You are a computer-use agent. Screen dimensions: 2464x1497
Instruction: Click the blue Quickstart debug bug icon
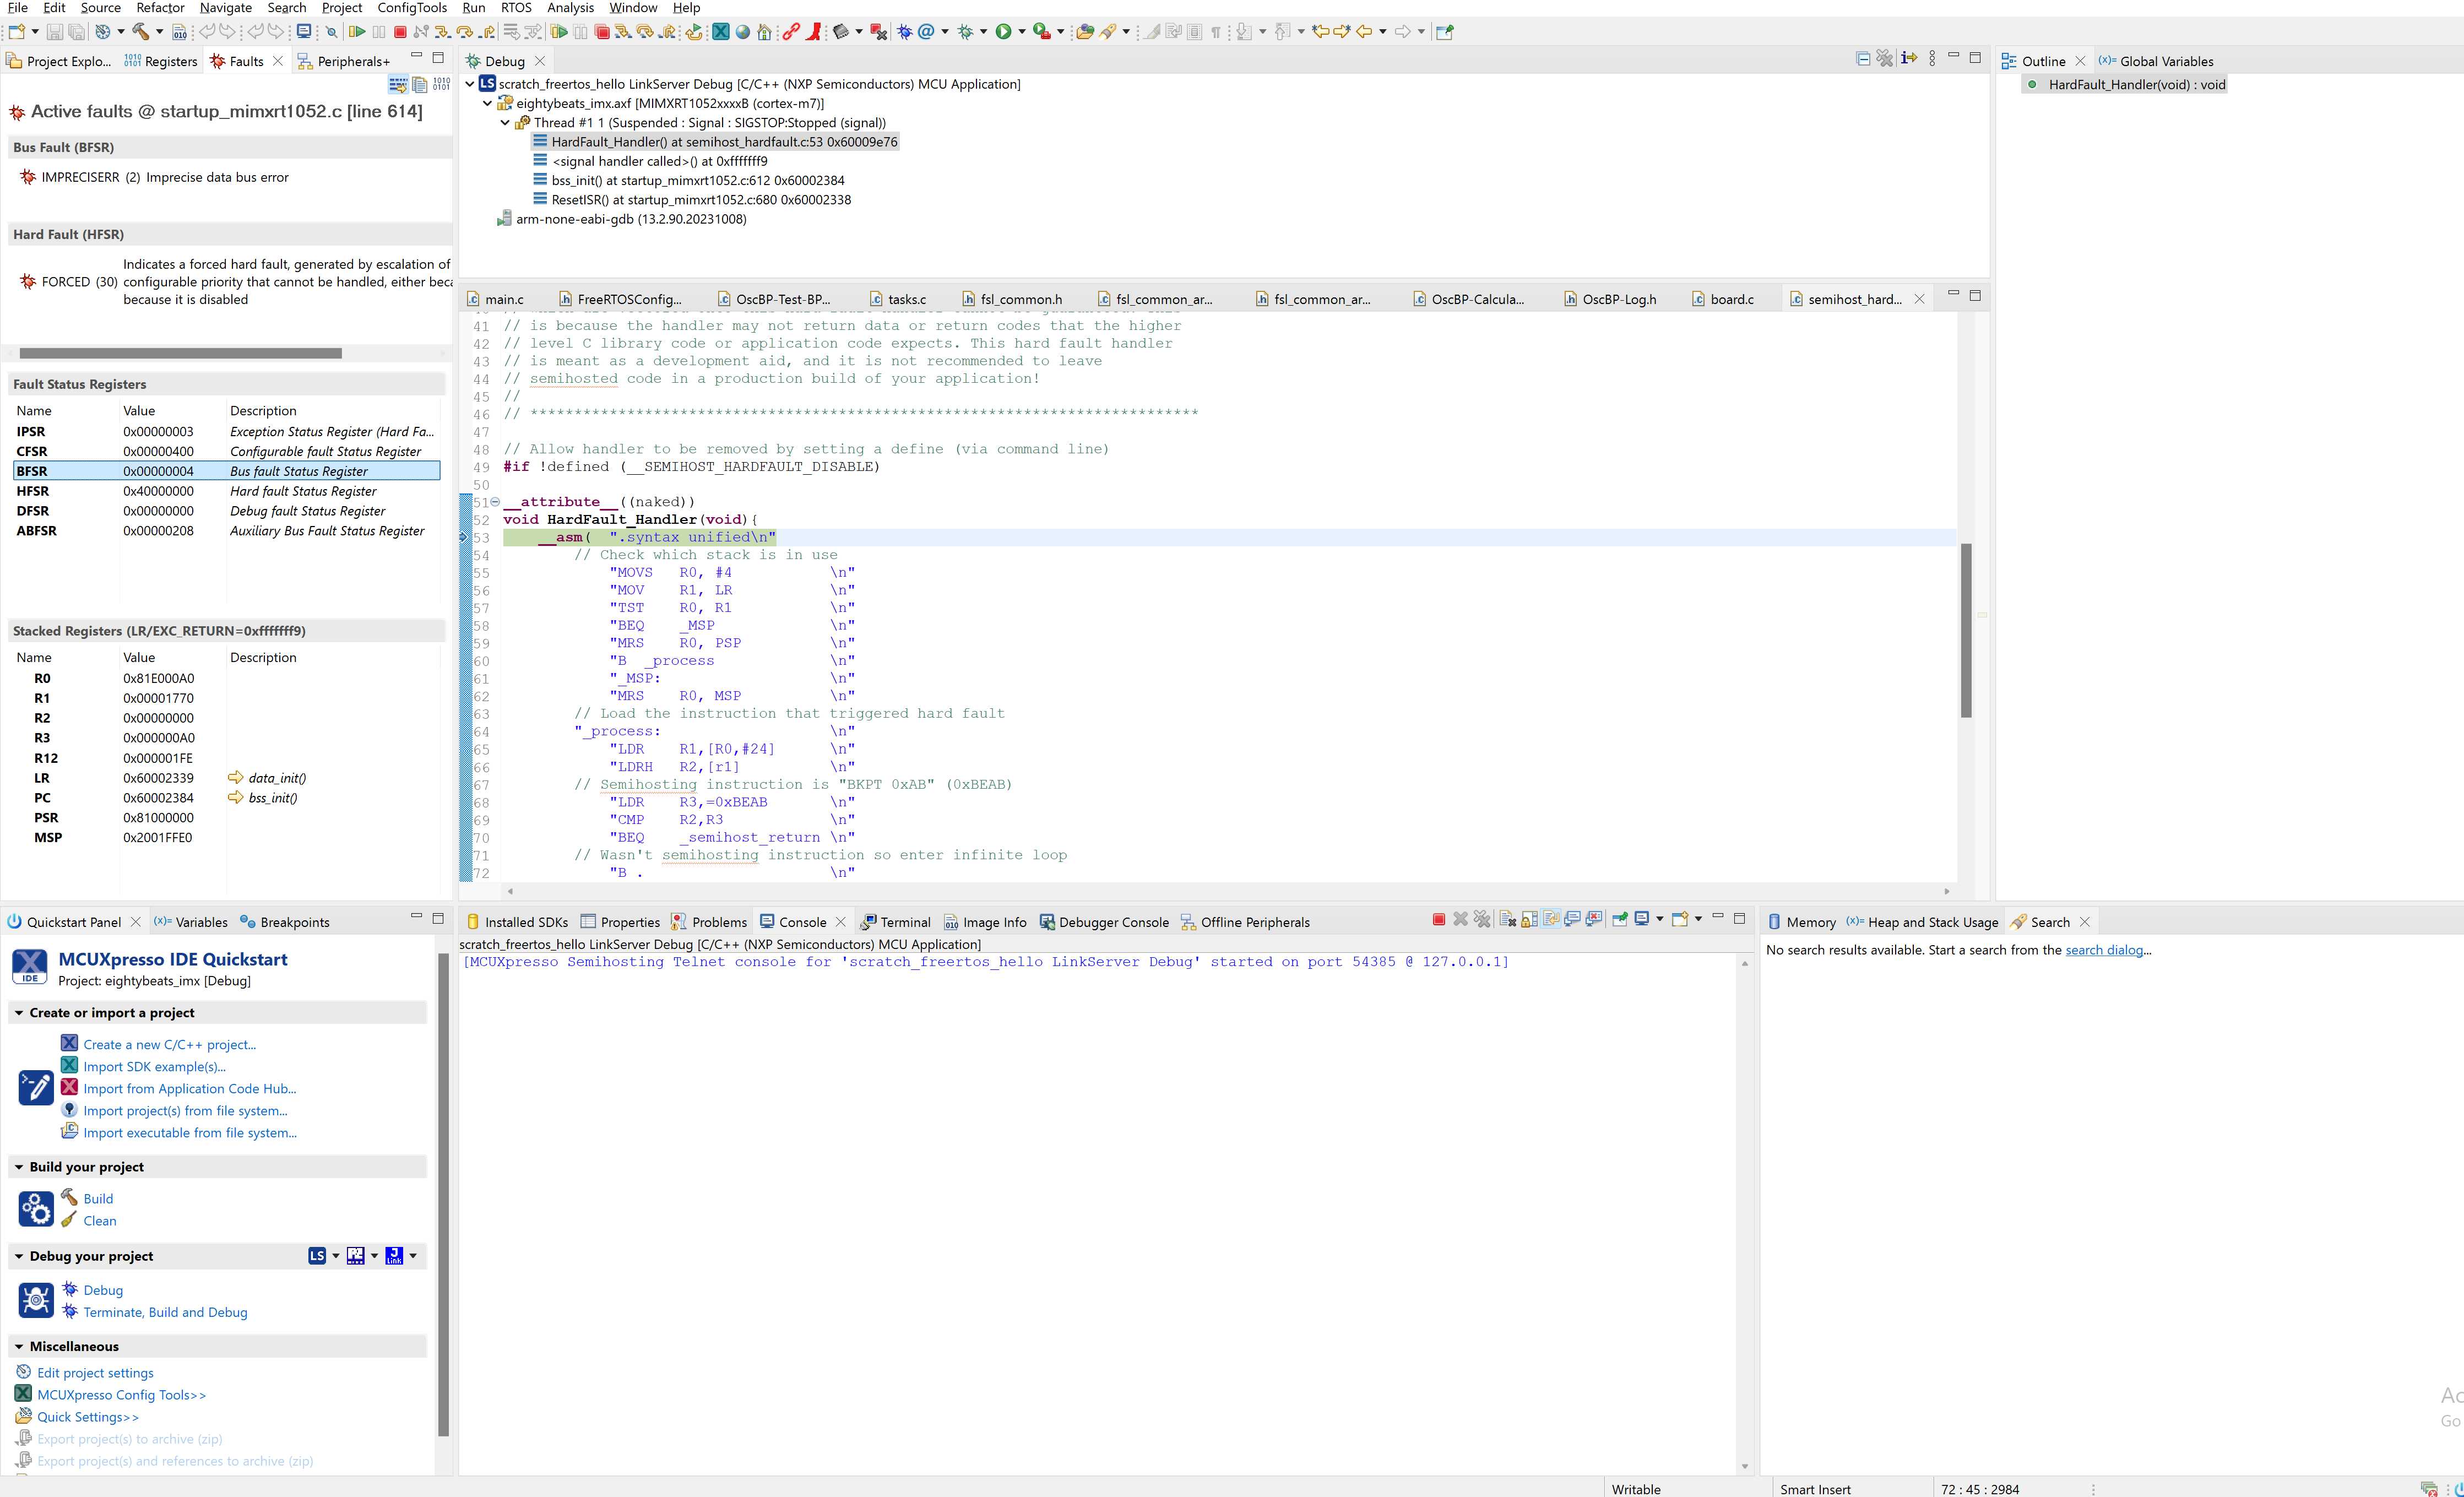click(x=36, y=1300)
